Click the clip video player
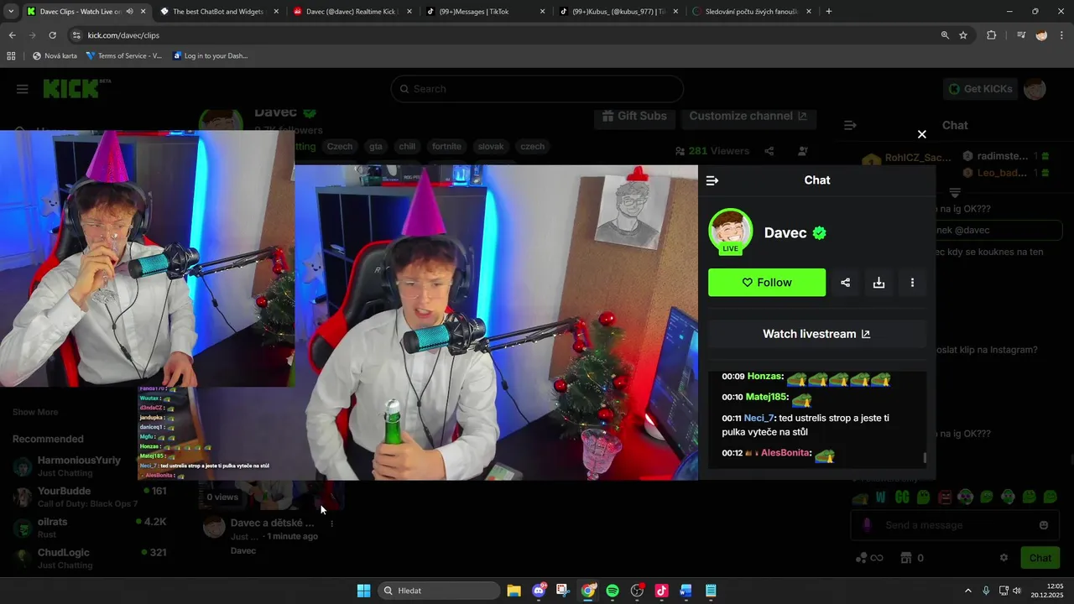This screenshot has width=1074, height=604. (496, 322)
